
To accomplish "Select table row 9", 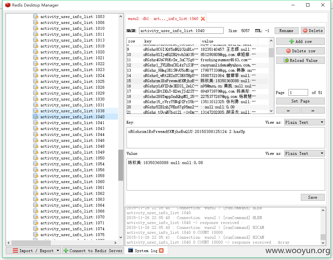I will [198, 49].
